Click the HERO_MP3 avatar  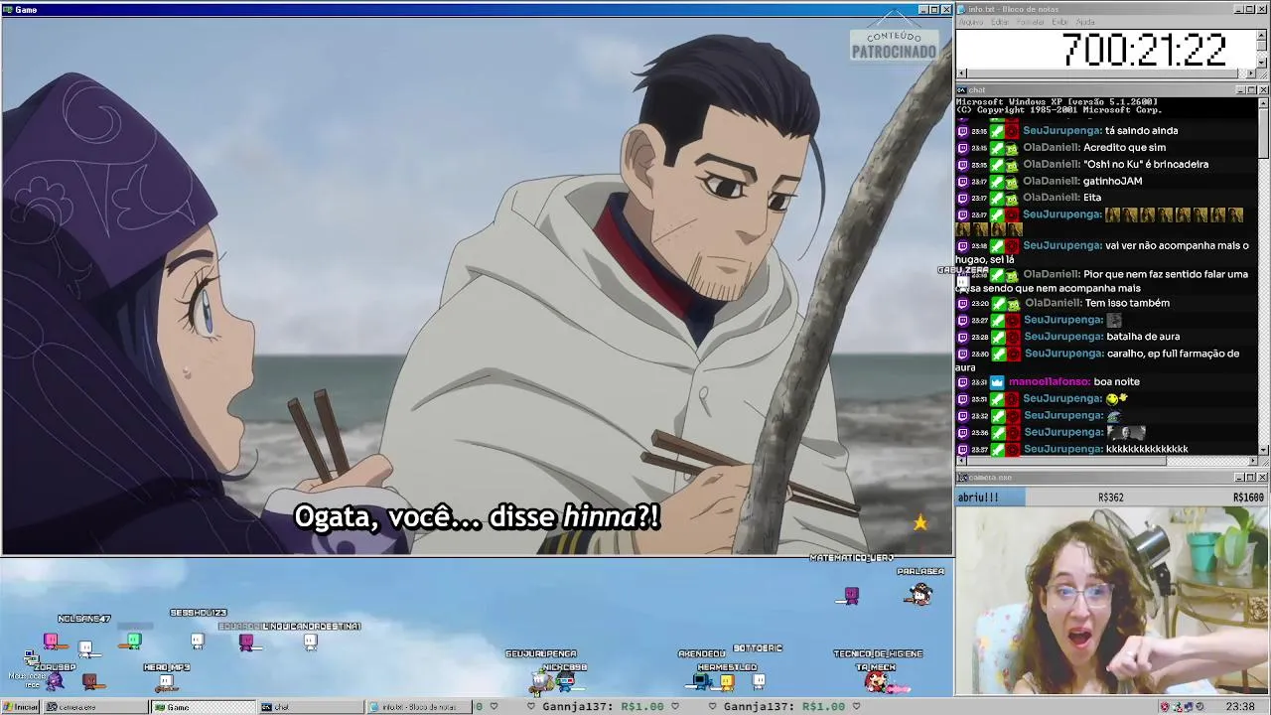point(166,682)
